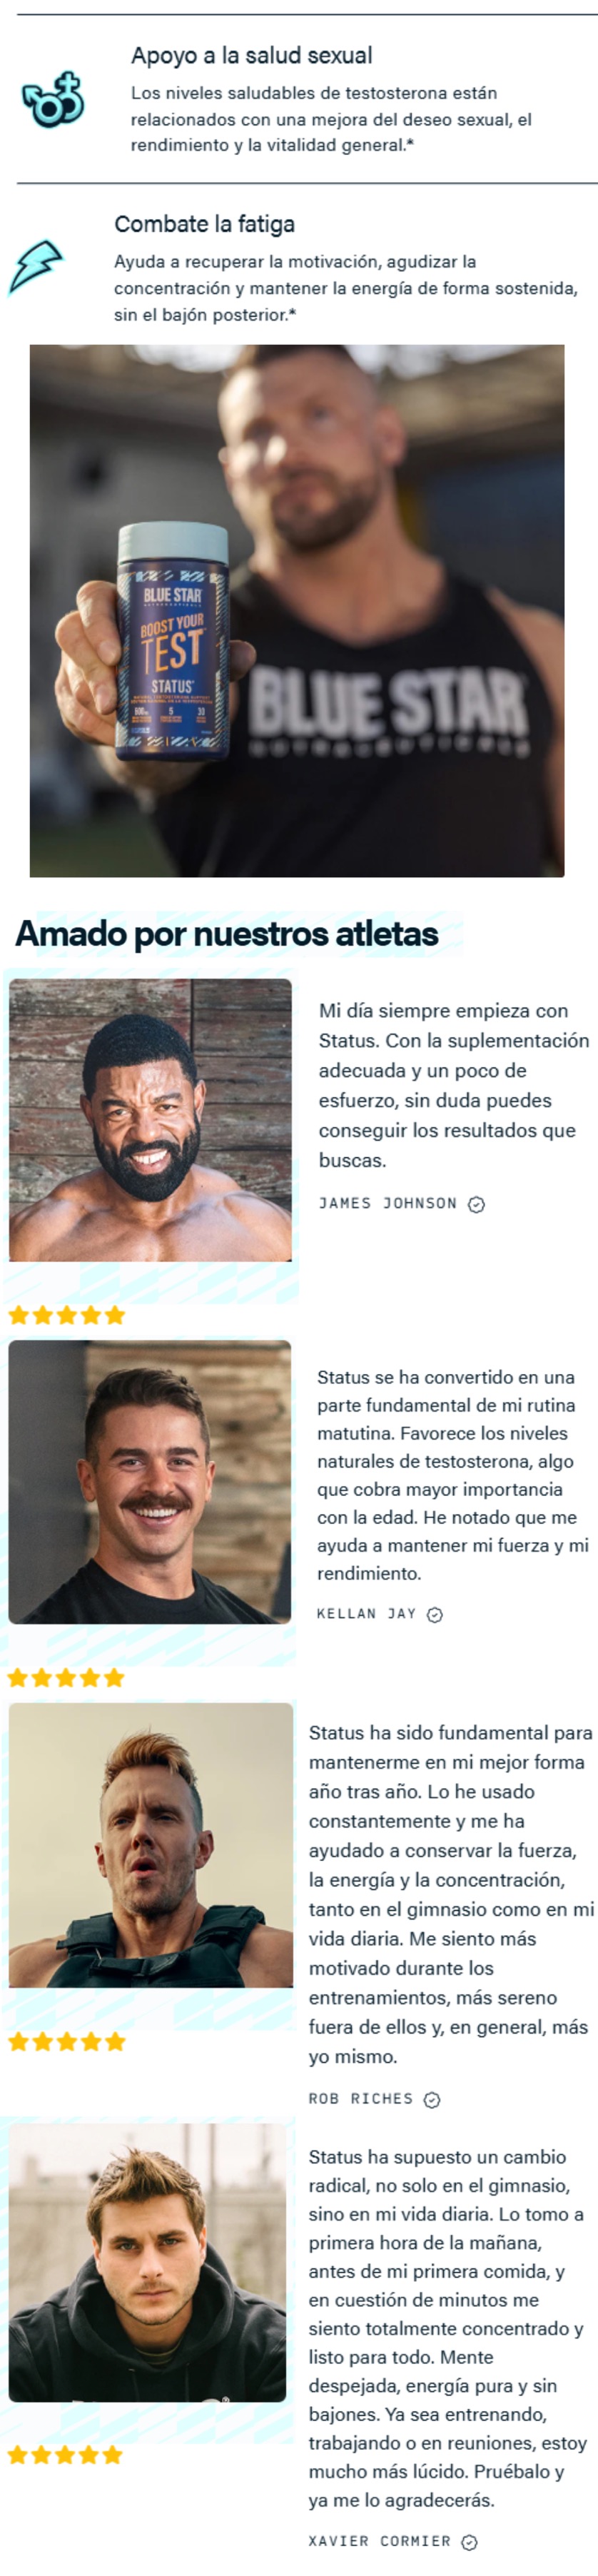
Task: Open Xavier Cormier's athlete photo
Action: click(x=147, y=2263)
